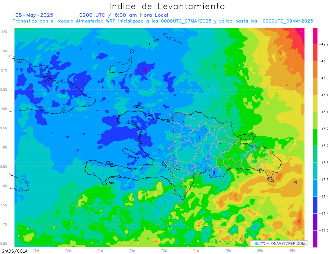The width and height of the screenshot is (328, 254).
Task: Click the red swatch in the color bar
Action: point(315,53)
